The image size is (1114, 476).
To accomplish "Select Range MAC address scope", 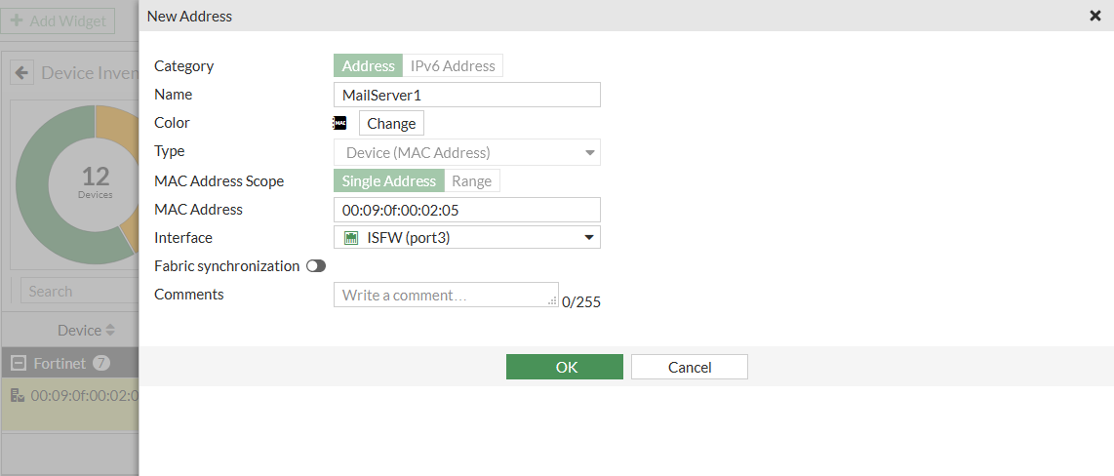I will tap(471, 180).
